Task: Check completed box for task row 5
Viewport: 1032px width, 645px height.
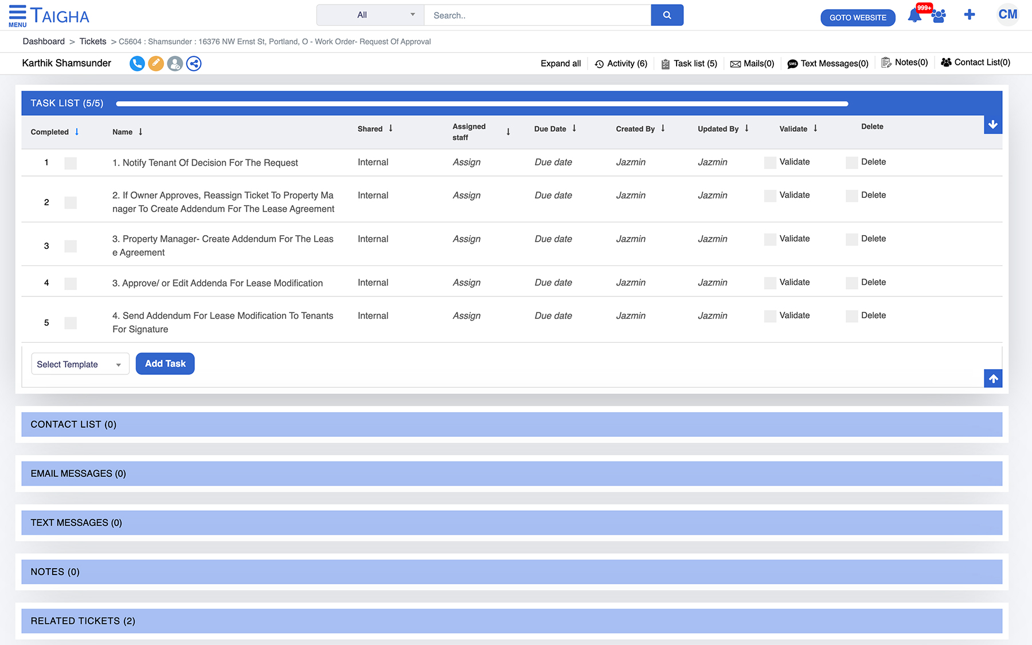Action: [x=71, y=323]
